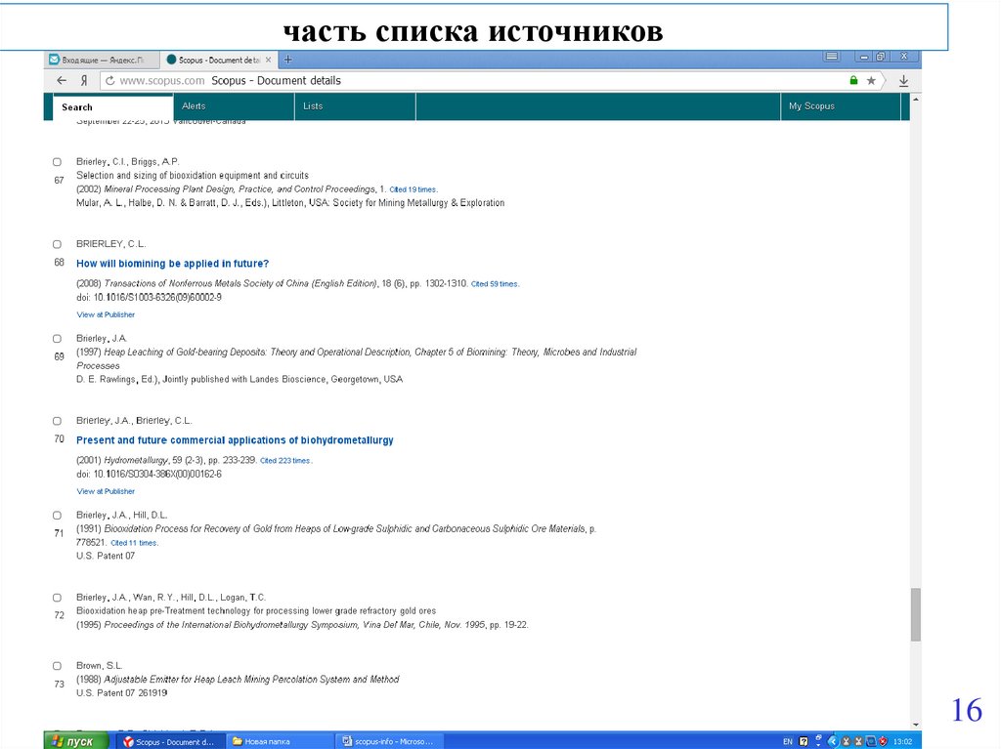
Task: Tick the checkbox for reference 68 BRIERLEY, C.L.
Action: click(x=57, y=244)
